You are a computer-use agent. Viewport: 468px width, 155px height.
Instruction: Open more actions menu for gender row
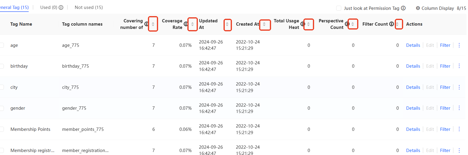click(459, 108)
